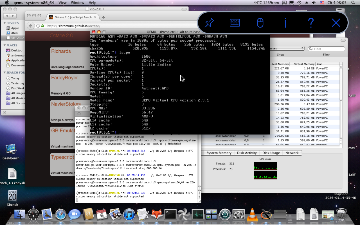
Task: Open the EarleyBoyer benchmark box
Action: click(69, 85)
